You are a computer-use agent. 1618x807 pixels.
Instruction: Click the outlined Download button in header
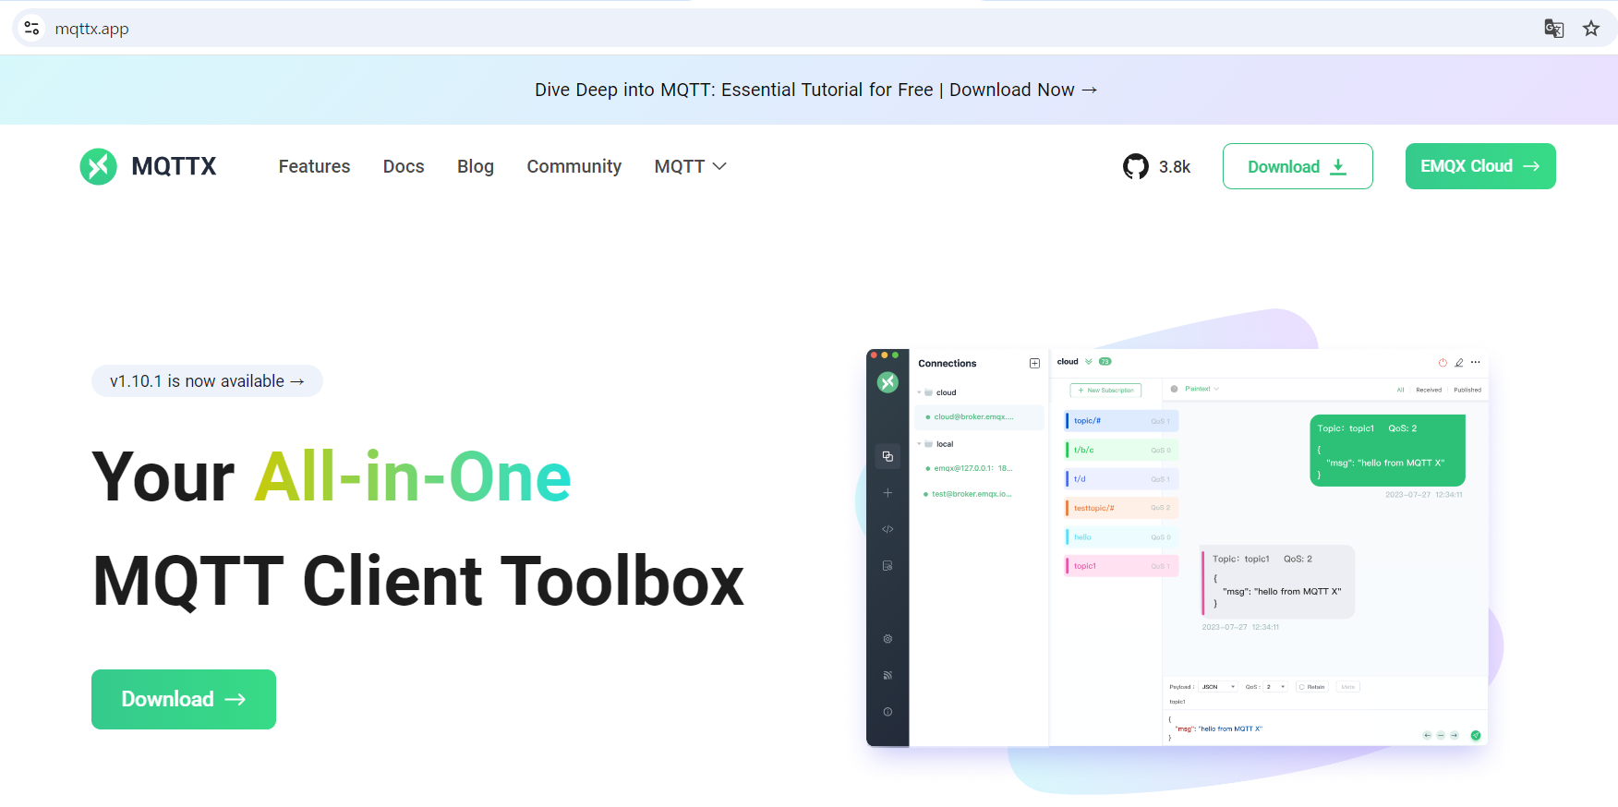tap(1298, 166)
